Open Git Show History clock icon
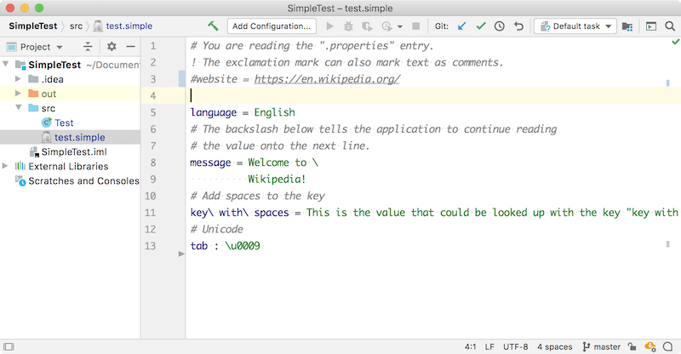This screenshot has height=354, width=681. (500, 26)
